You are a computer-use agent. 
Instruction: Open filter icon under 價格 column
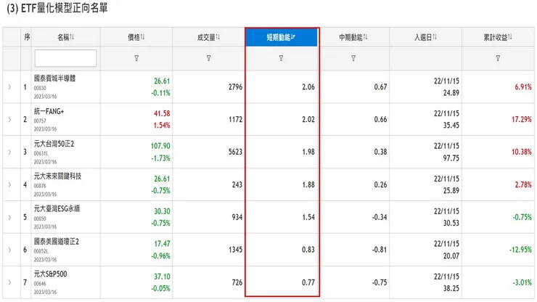click(x=136, y=58)
